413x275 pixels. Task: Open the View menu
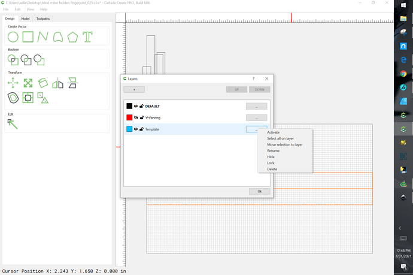click(x=31, y=9)
